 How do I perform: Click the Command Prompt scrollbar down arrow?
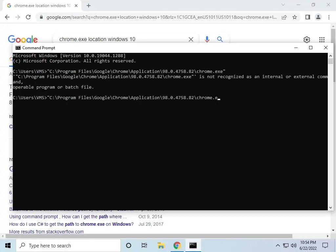click(x=330, y=207)
